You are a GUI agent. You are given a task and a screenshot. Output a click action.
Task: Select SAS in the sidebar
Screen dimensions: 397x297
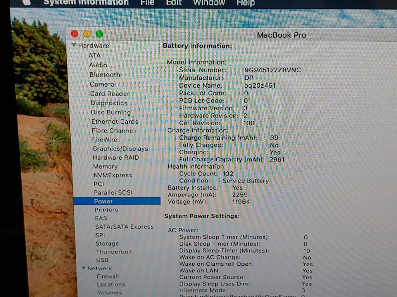click(x=101, y=218)
